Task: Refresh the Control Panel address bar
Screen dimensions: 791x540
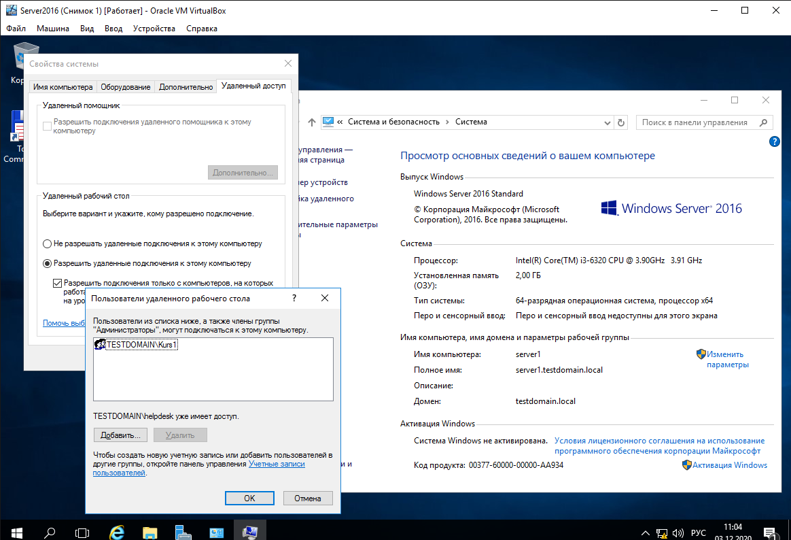Action: point(620,122)
